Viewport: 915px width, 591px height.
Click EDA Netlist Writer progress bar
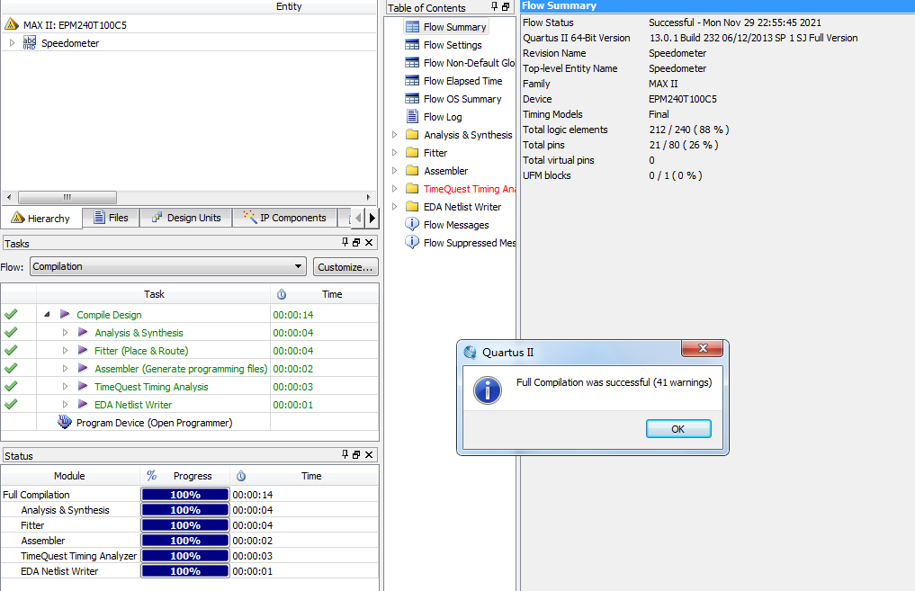[x=185, y=571]
